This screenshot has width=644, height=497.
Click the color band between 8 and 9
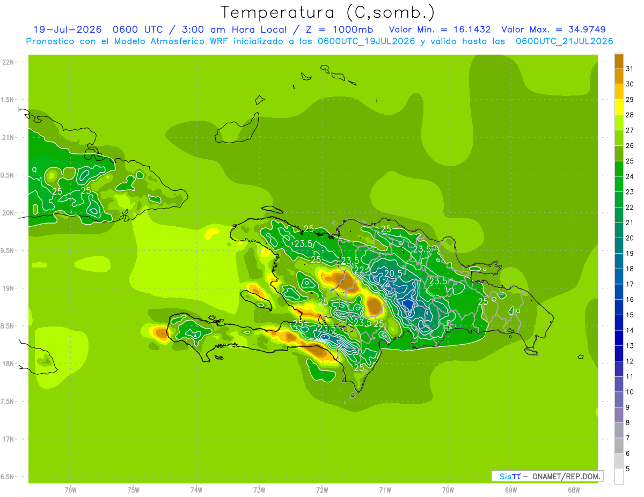click(619, 414)
